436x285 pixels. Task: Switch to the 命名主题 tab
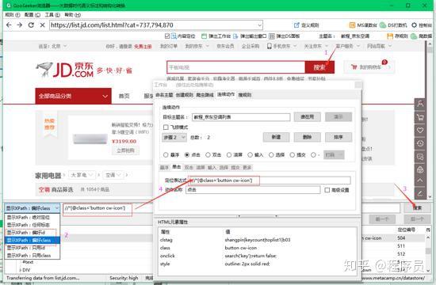(164, 95)
